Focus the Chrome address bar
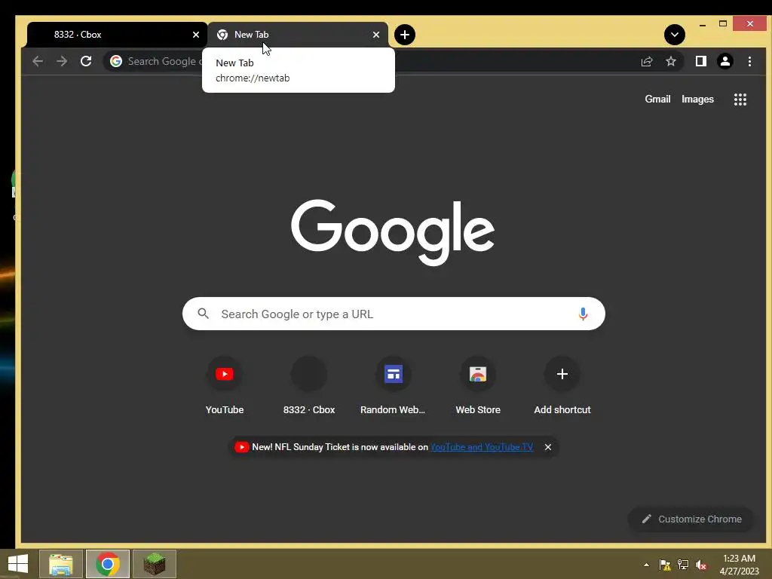Image resolution: width=772 pixels, height=579 pixels. point(393,61)
